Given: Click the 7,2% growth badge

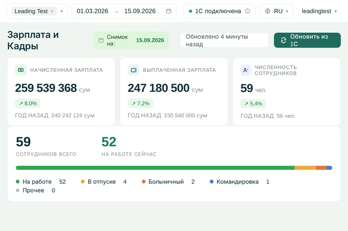Looking at the screenshot, I should point(140,103).
